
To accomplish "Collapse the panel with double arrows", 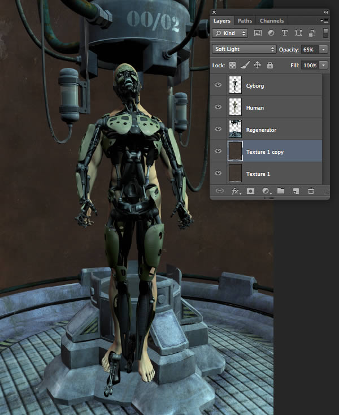I will tap(325, 12).
